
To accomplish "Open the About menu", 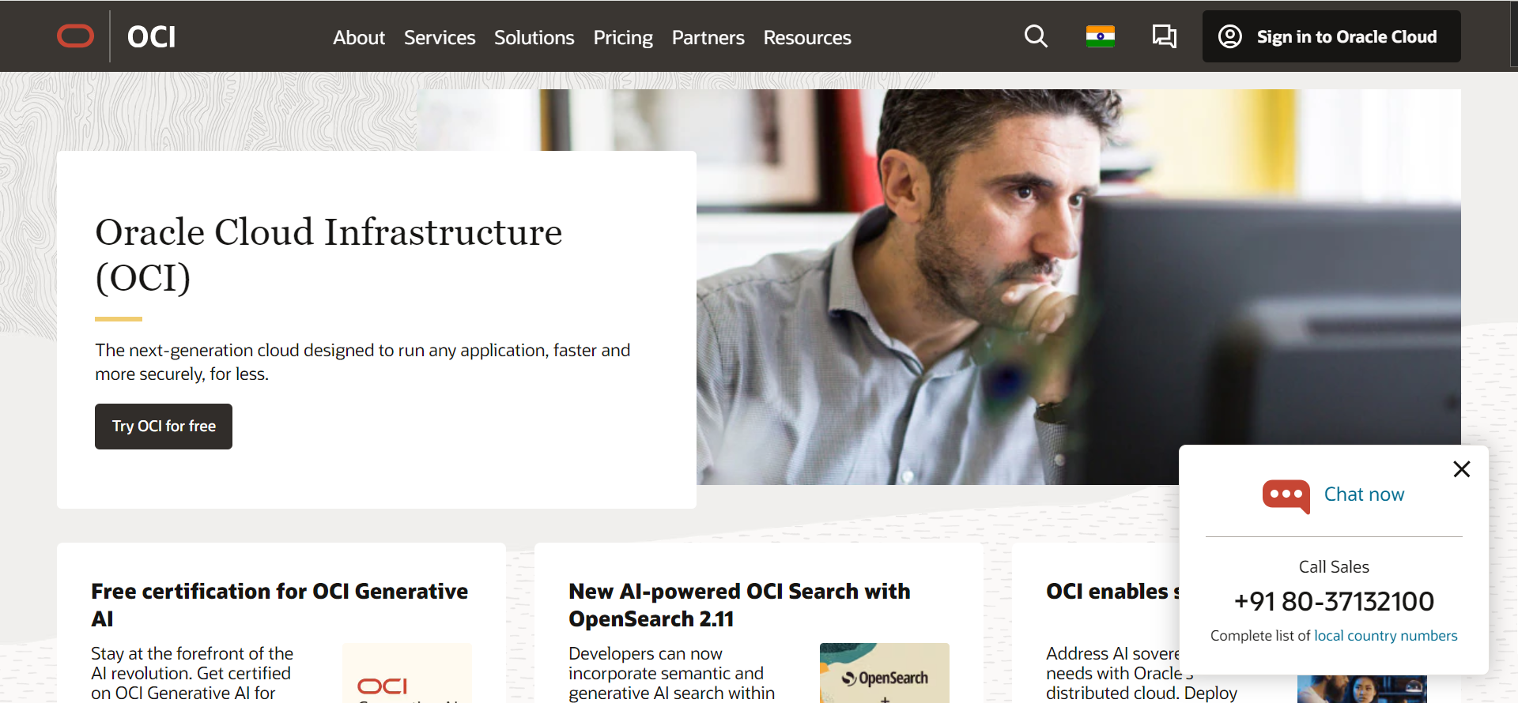I will (359, 37).
